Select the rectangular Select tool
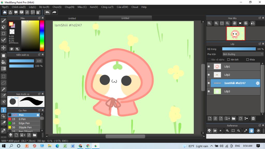Viewport: 265px width, 149px height. click(4, 76)
